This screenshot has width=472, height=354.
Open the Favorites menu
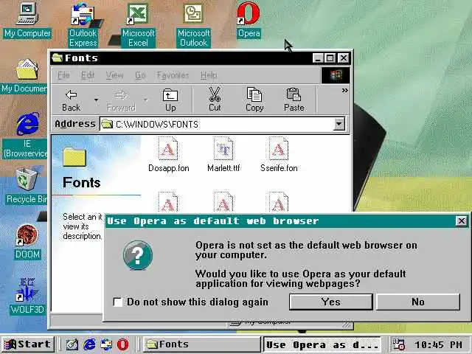click(173, 75)
